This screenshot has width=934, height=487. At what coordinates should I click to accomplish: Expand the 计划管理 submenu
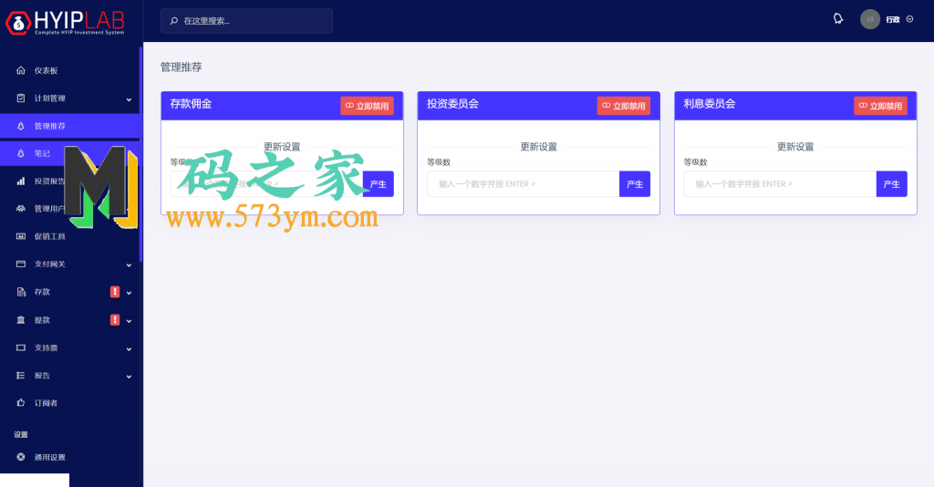click(129, 98)
